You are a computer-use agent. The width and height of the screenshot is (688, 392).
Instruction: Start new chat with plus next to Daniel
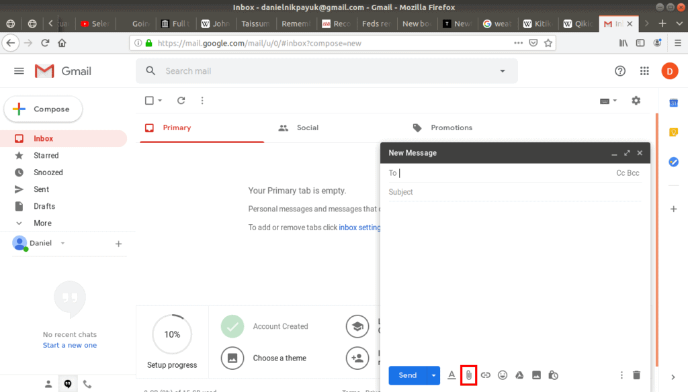(118, 244)
